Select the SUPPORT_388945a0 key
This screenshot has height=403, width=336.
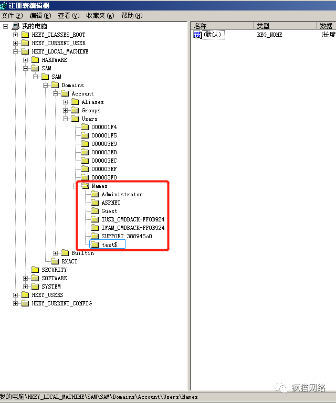point(127,236)
